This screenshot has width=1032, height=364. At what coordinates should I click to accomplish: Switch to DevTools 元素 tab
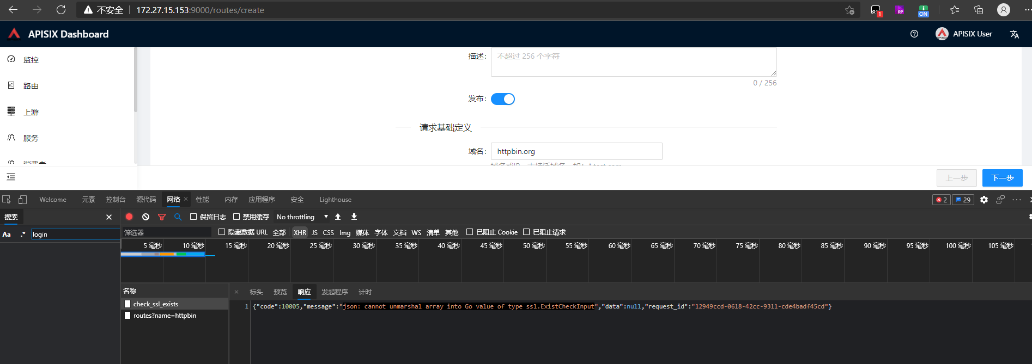coord(88,200)
